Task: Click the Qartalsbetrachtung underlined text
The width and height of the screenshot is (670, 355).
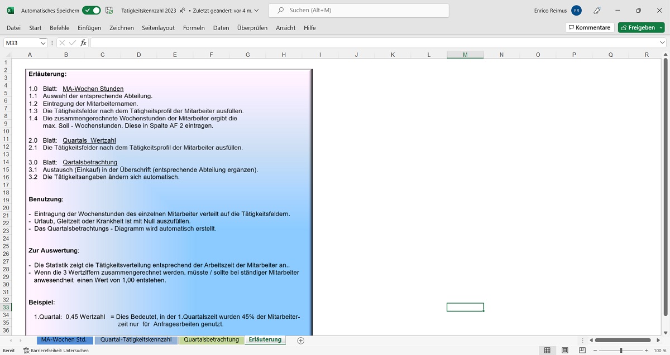Action: click(x=90, y=162)
